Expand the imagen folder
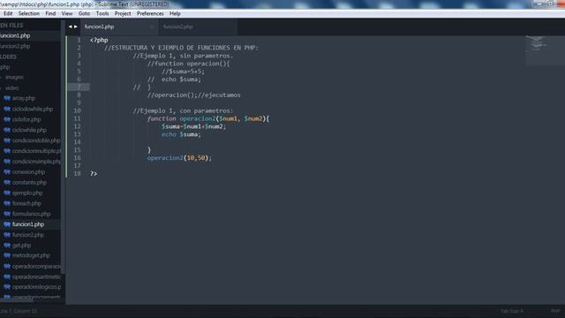565x318 pixels. tap(1, 77)
